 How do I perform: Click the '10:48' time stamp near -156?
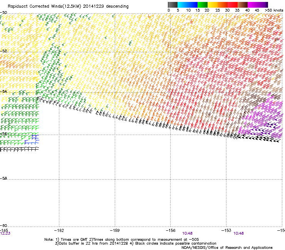(x=187, y=233)
